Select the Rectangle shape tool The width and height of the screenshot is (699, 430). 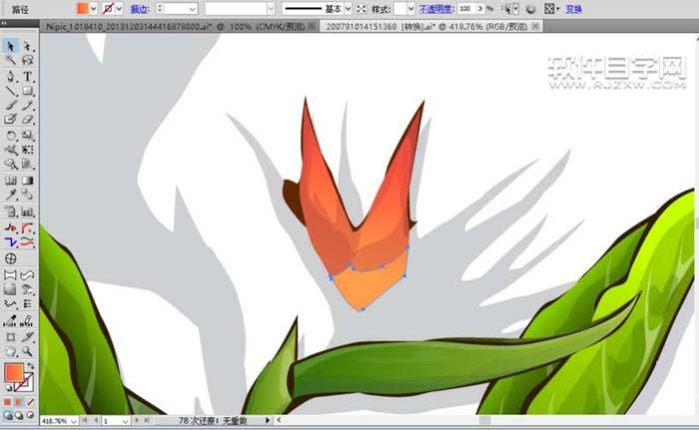tap(27, 91)
